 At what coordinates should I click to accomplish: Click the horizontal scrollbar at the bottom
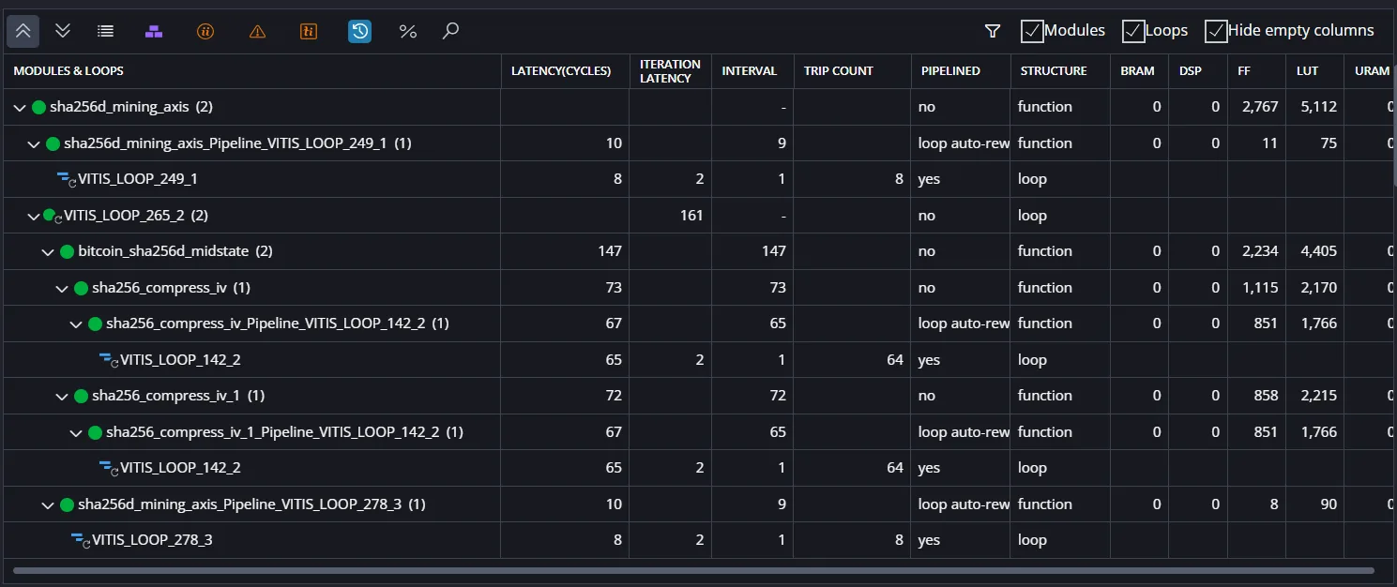[x=693, y=570]
